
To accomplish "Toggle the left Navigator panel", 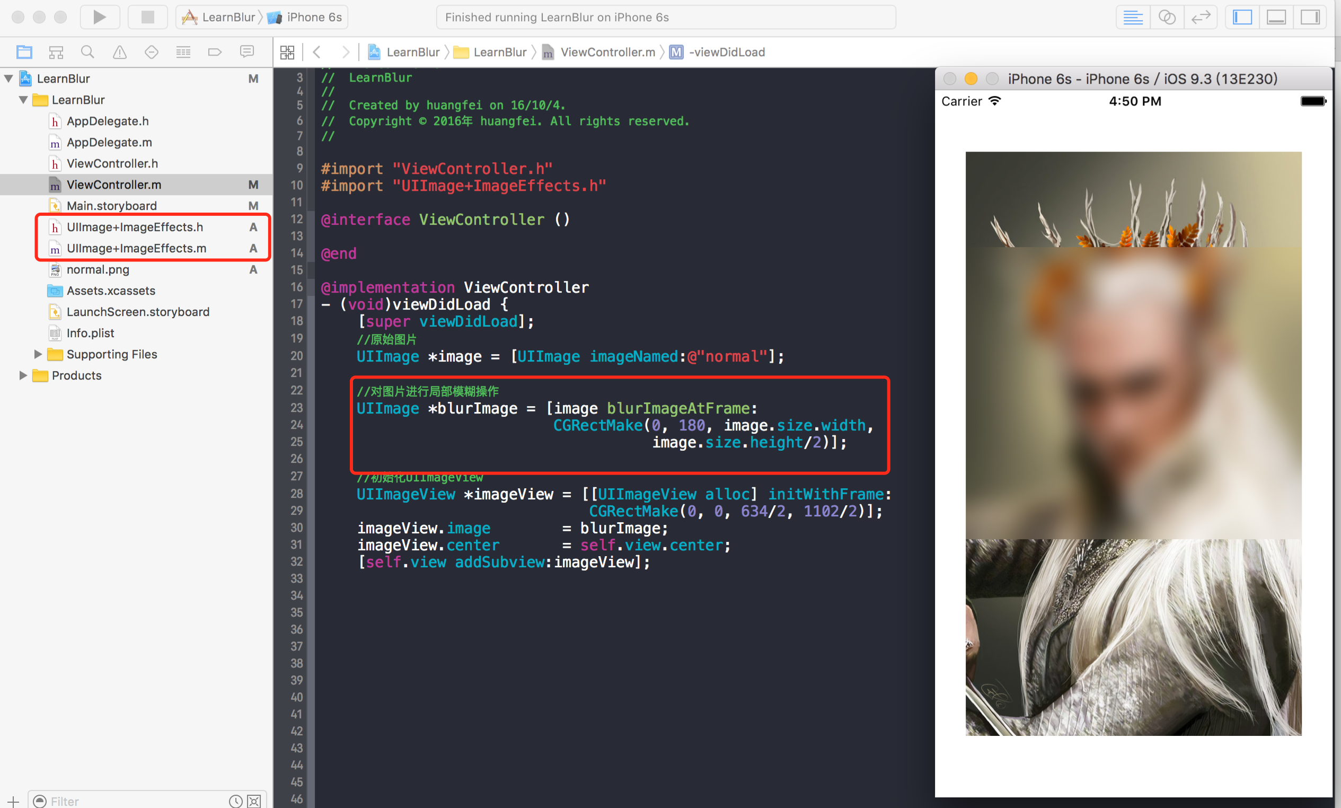I will 1242,17.
